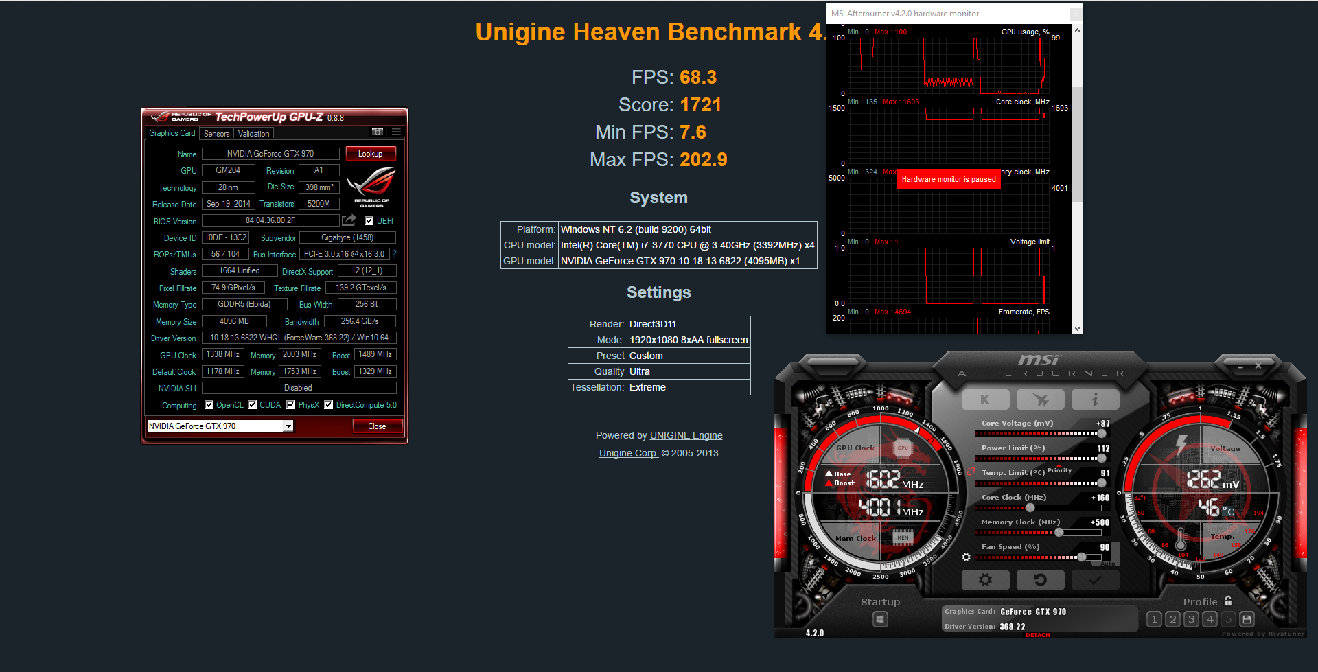Apply settings with the checkmark button
Screen dimensions: 1318x672
1095,580
